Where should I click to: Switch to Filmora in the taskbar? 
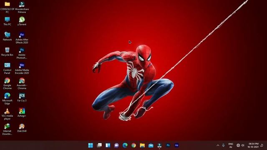[159, 145]
